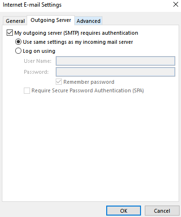
Task: Choose the 'Log on using' radio button
Action: pos(18,51)
